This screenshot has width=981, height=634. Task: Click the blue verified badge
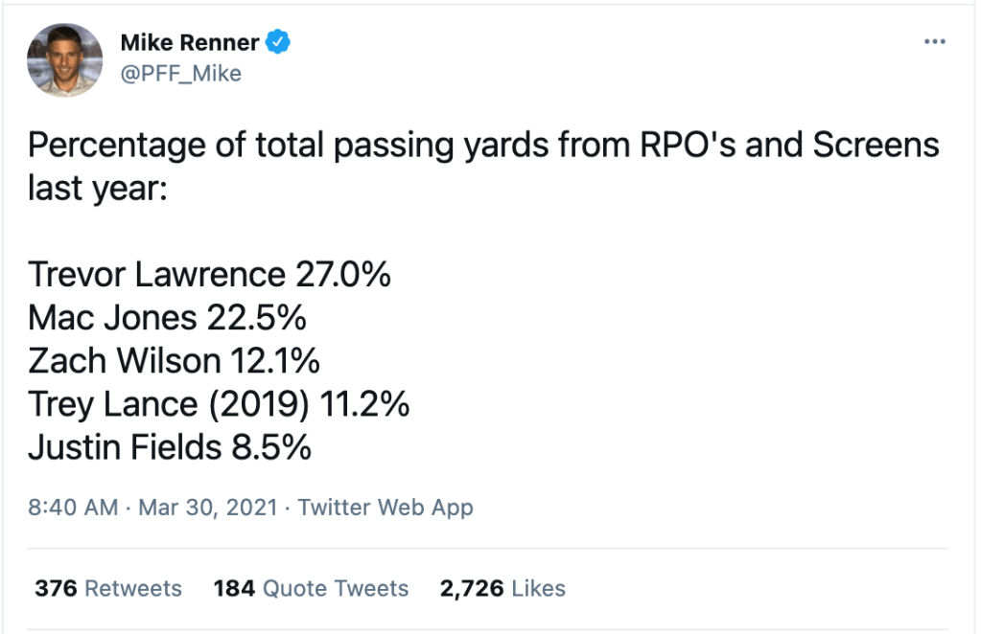click(279, 43)
